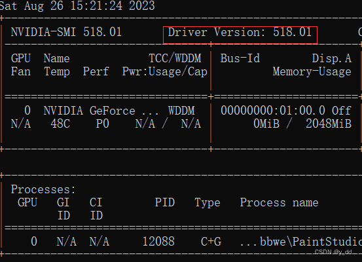Click the Pwr:Usage/Cap header

click(x=164, y=71)
